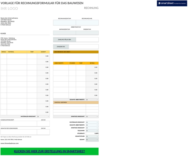Select the Zahlung fällig bis value field
The image size is (188, 156).
87,40
